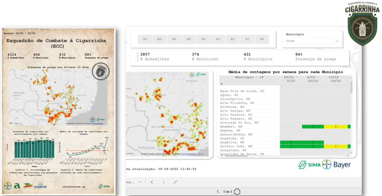The width and height of the screenshot is (382, 196).
Task: Select table row Angatuba, SP
Action: pyautogui.click(x=232, y=138)
